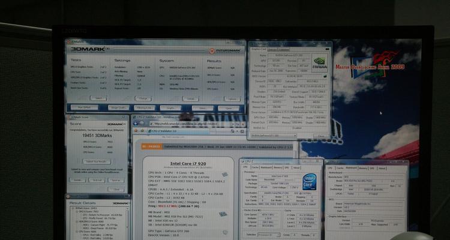Click the Image Quality button in 3DMark

119,107
